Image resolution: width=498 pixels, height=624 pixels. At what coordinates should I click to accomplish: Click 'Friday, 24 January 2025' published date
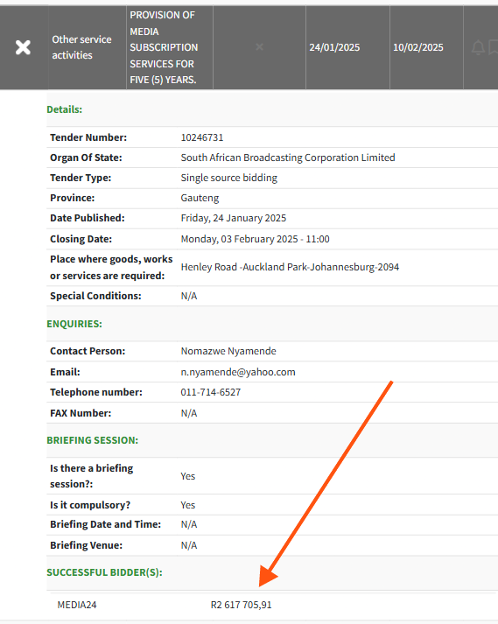tap(234, 218)
